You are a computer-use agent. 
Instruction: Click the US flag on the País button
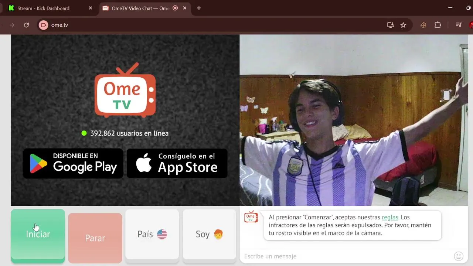click(162, 234)
